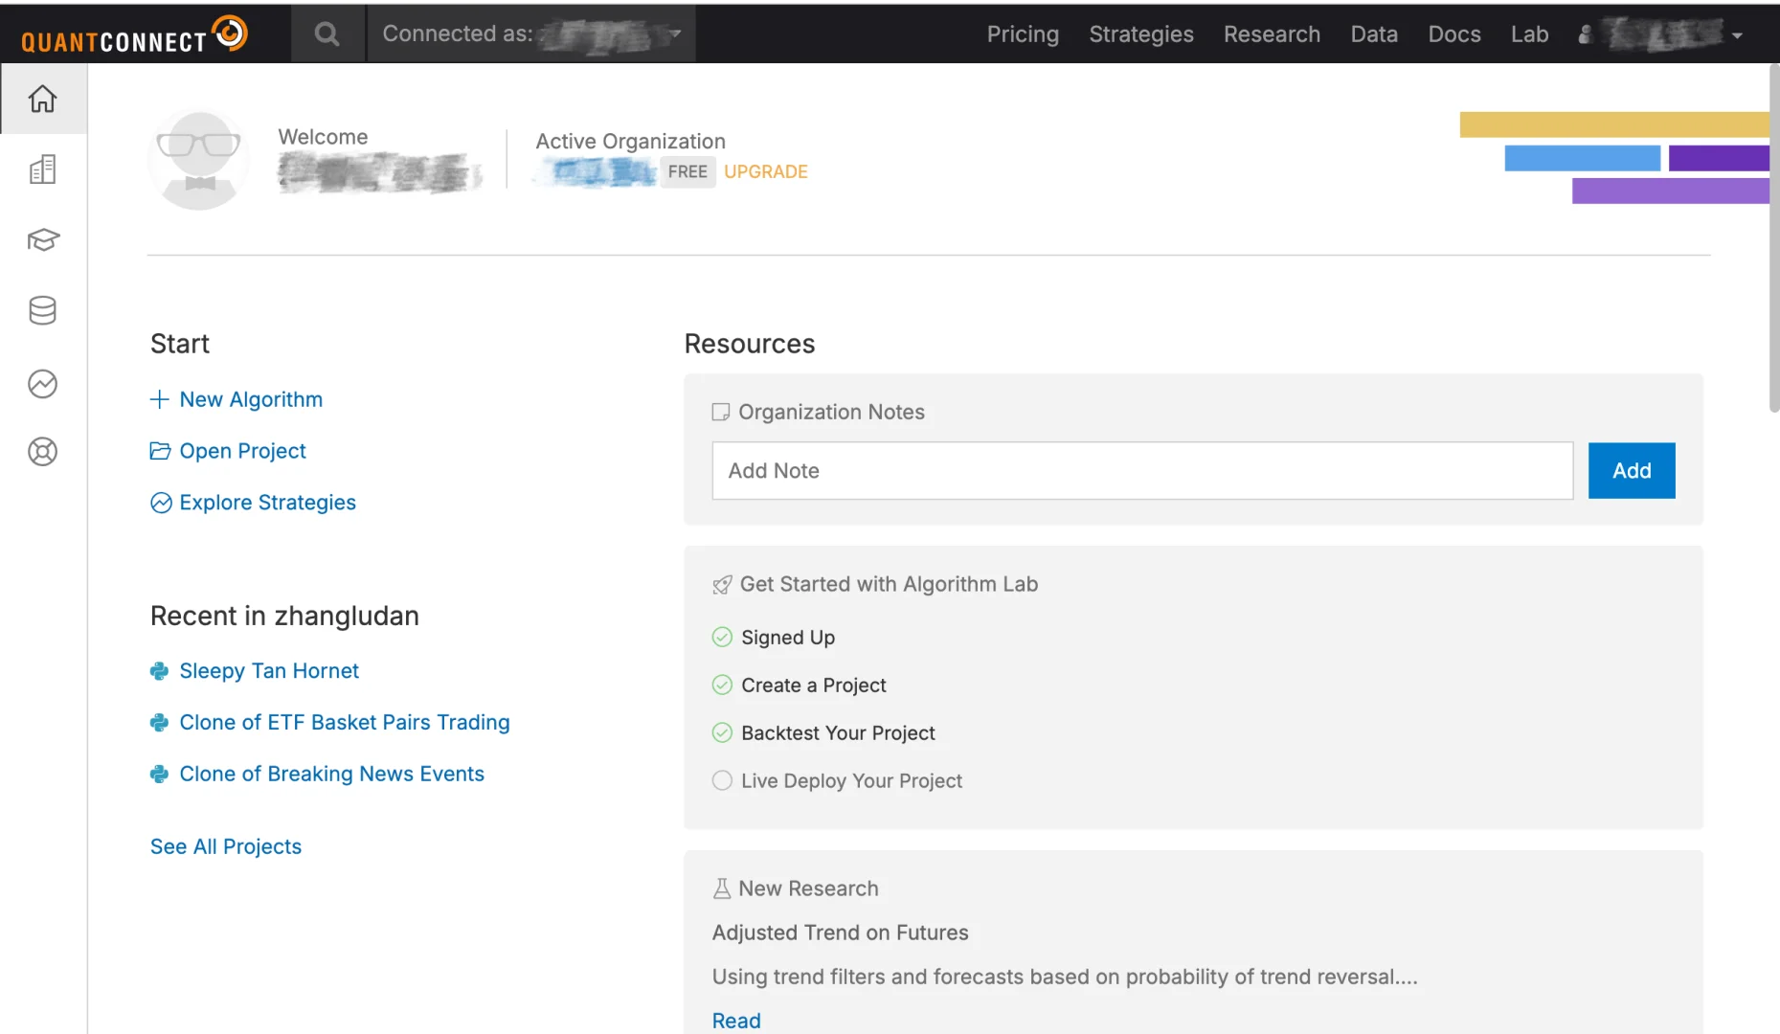
Task: Click the user icon in top navigation
Action: [1586, 34]
